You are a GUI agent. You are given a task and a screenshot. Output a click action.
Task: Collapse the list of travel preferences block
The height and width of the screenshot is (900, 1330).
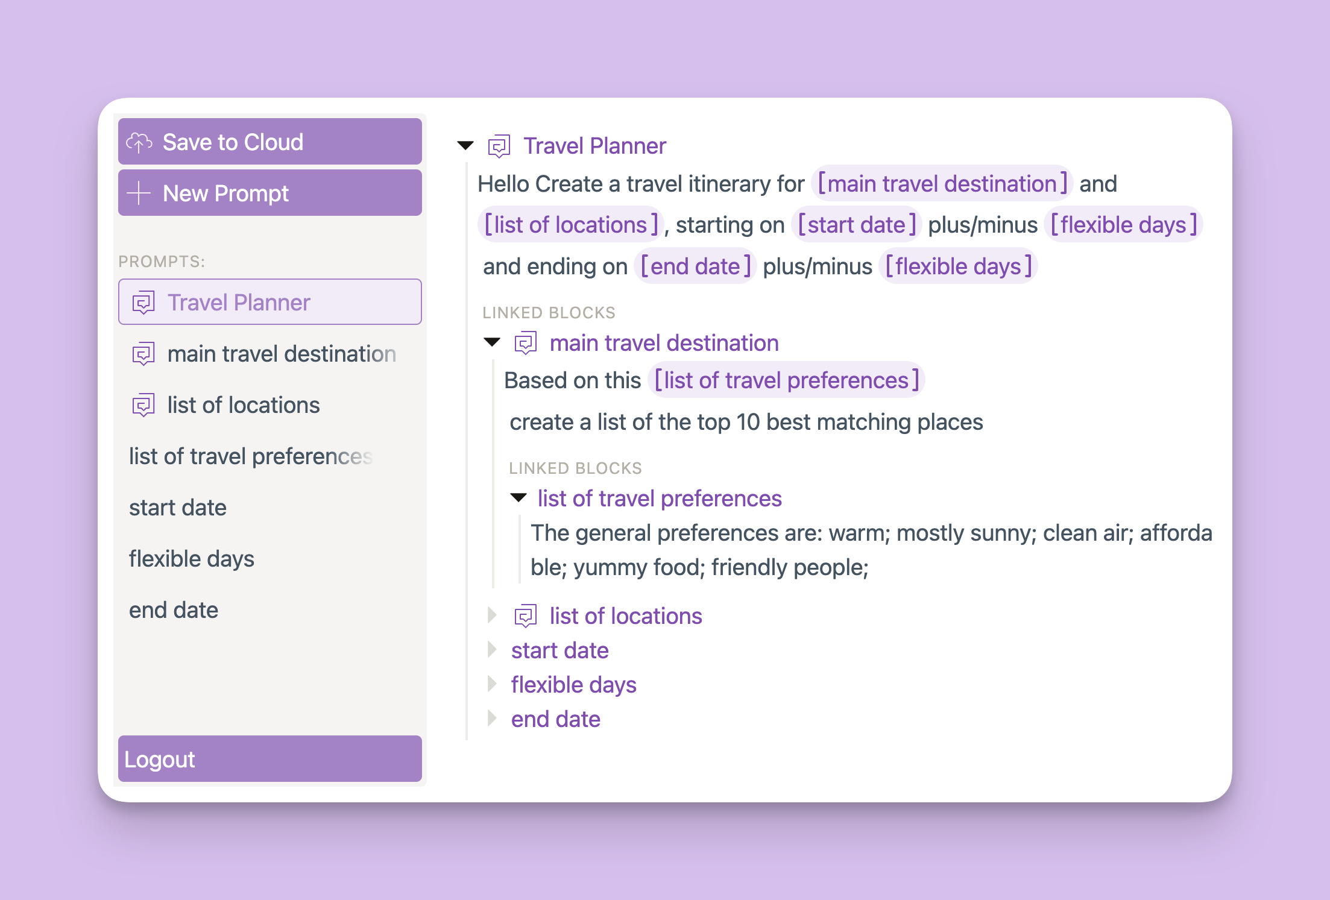coord(517,498)
